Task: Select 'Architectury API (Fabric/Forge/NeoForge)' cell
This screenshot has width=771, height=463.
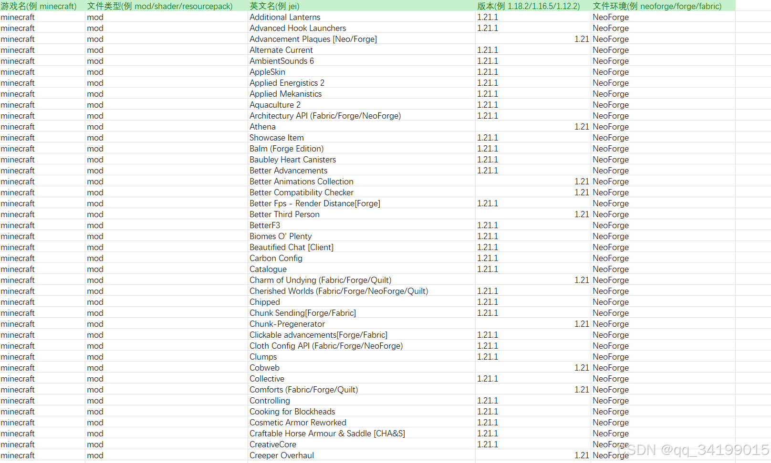Action: pyautogui.click(x=362, y=116)
